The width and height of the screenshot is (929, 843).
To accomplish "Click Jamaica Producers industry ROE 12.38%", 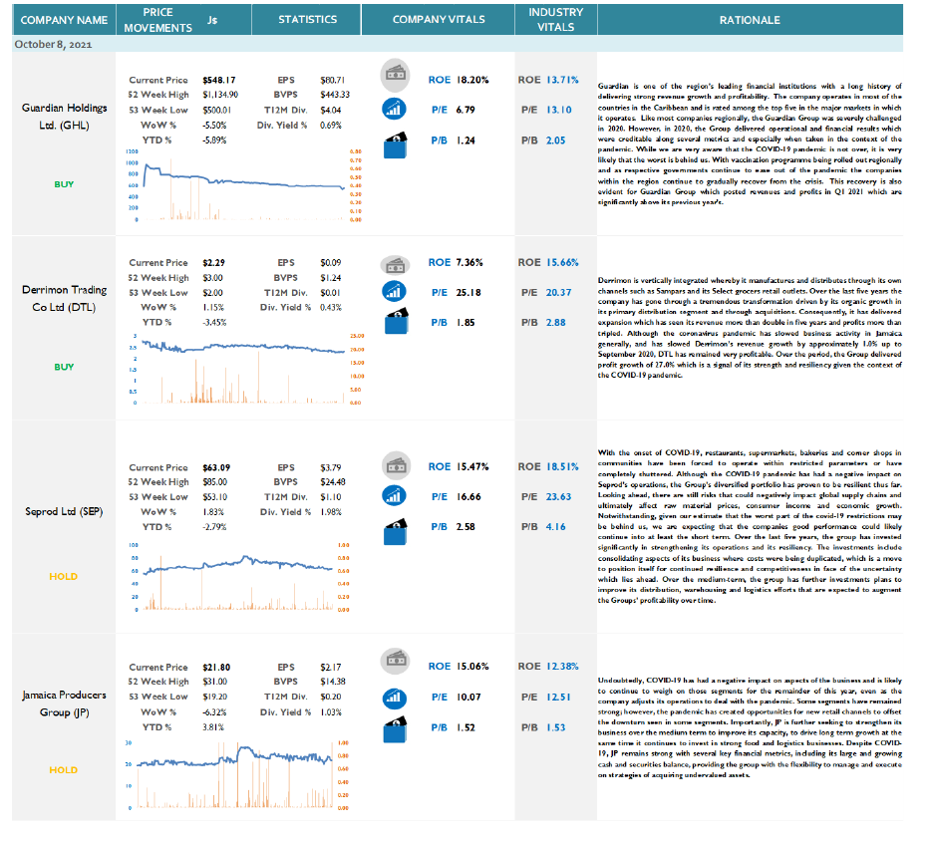I will pyautogui.click(x=562, y=667).
